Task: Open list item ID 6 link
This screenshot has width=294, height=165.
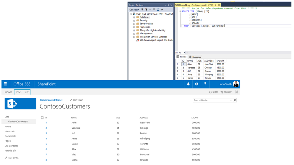Action: [x=46, y=149]
